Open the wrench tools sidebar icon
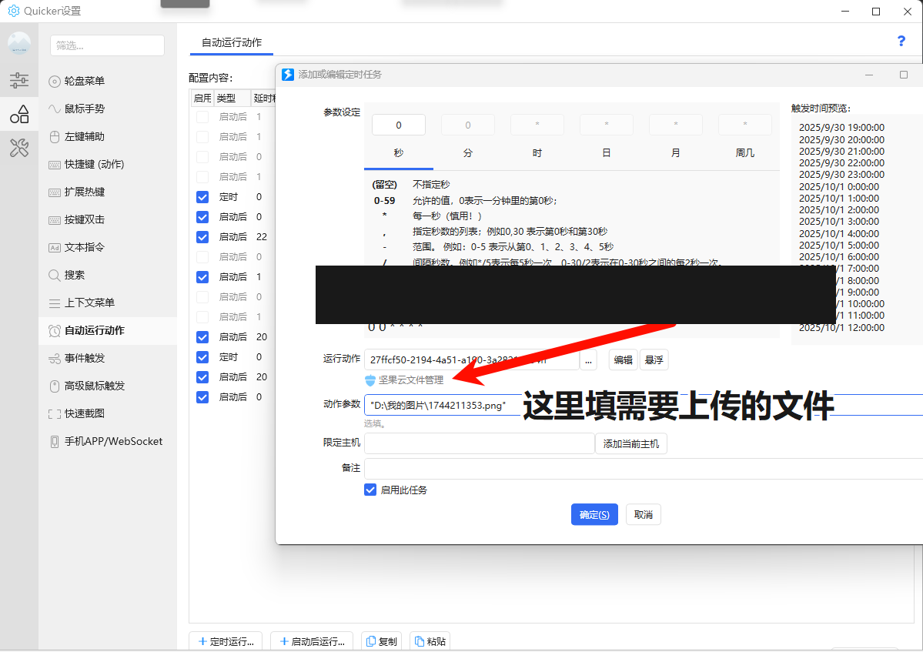Viewport: 923px width, 652px height. coord(19,148)
